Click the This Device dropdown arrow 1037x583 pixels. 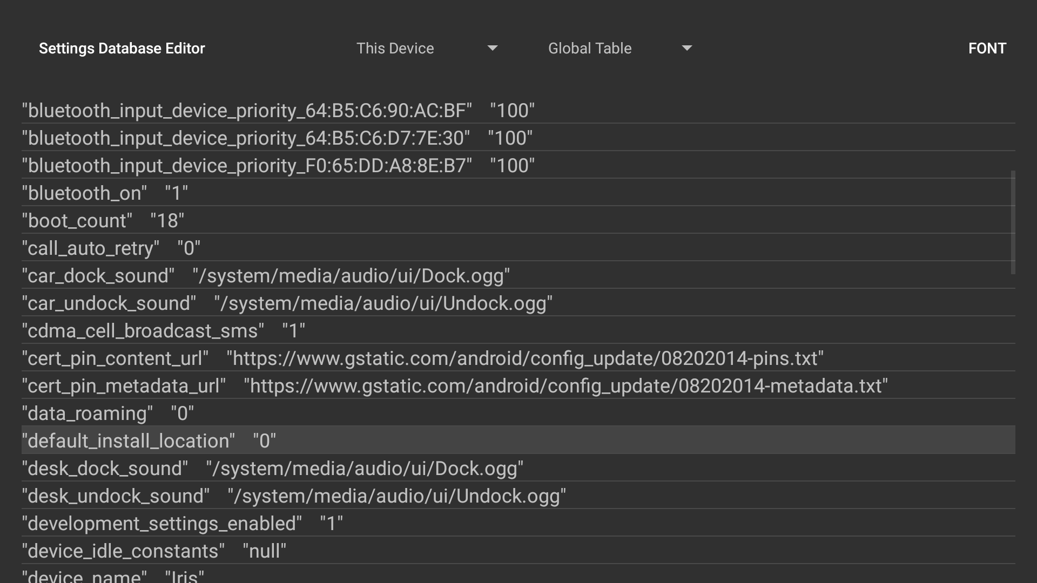[x=492, y=48]
